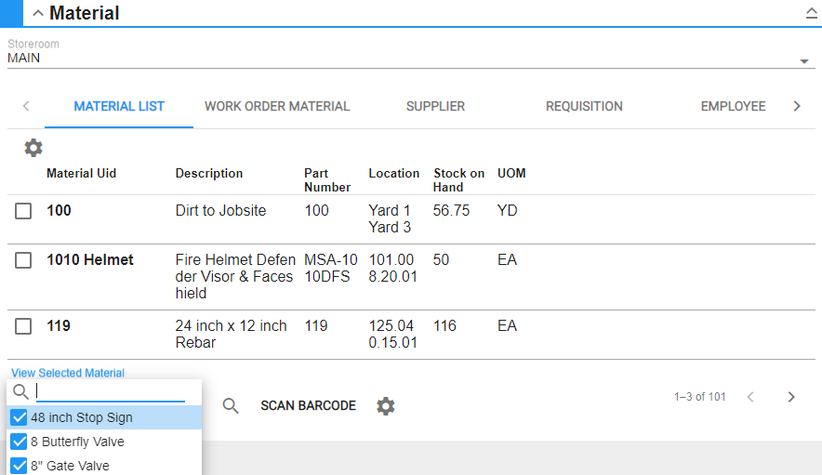This screenshot has height=475, width=822.
Task: Go to the previous page of materials
Action: [750, 397]
